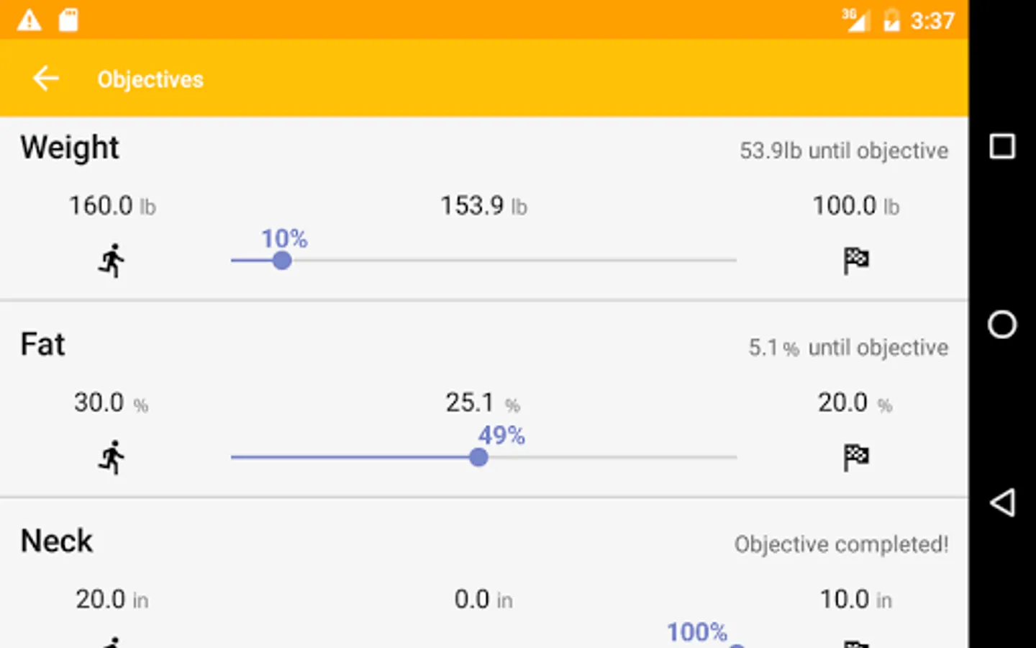Open recent apps with the square button
The width and height of the screenshot is (1036, 648).
(x=1001, y=147)
